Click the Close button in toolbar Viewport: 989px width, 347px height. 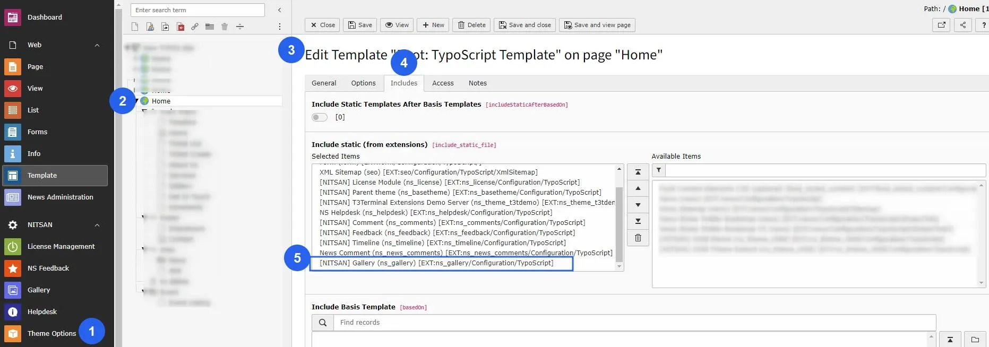click(x=323, y=25)
